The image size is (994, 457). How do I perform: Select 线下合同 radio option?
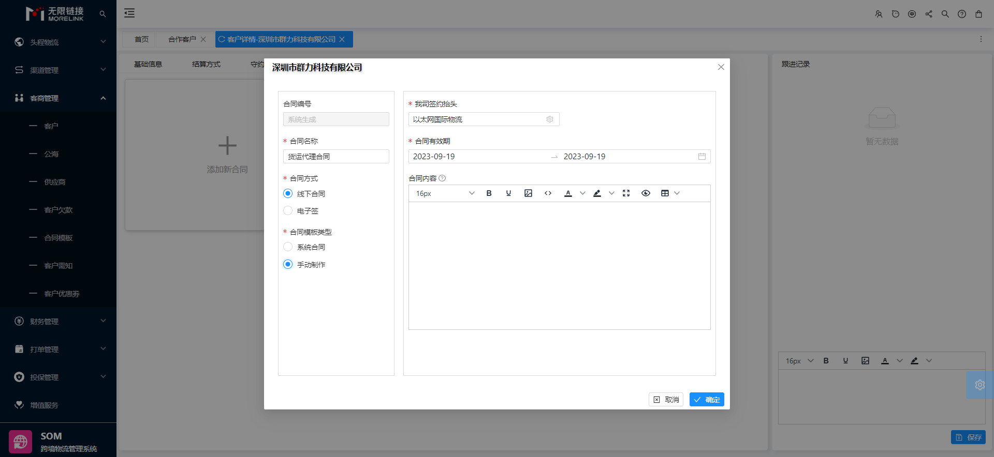coord(288,193)
